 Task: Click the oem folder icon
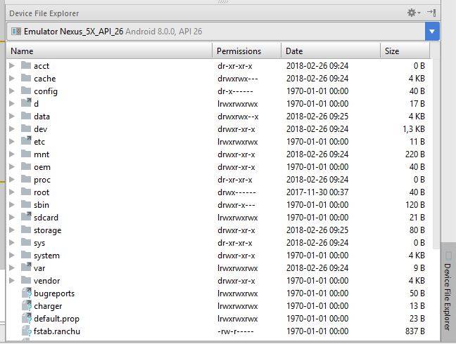click(26, 166)
